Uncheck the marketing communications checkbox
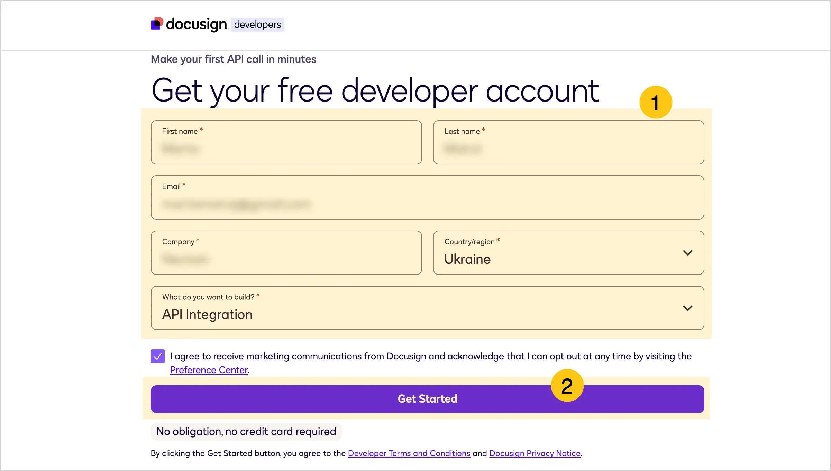 [158, 356]
